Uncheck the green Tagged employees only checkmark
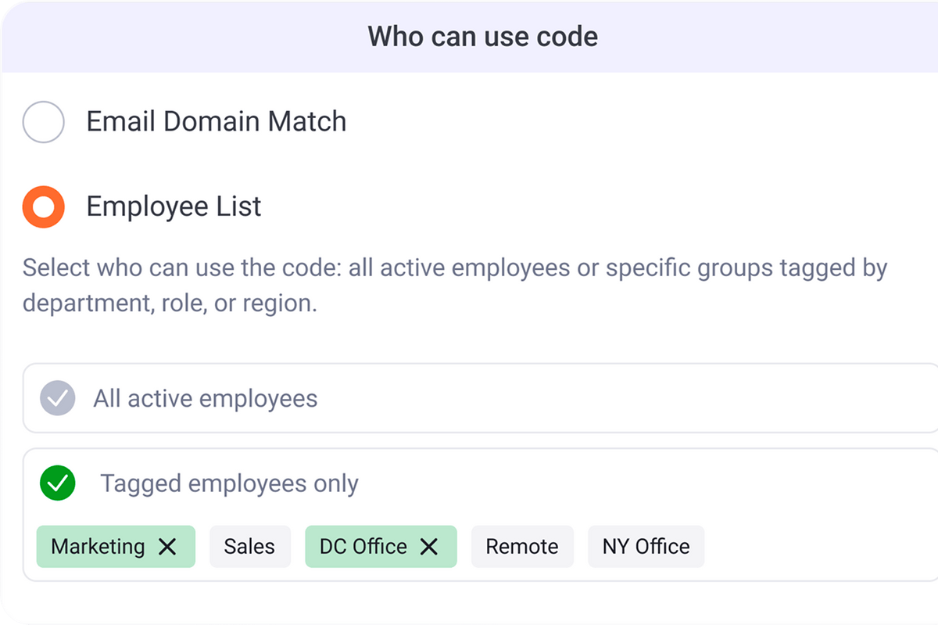 pos(58,483)
